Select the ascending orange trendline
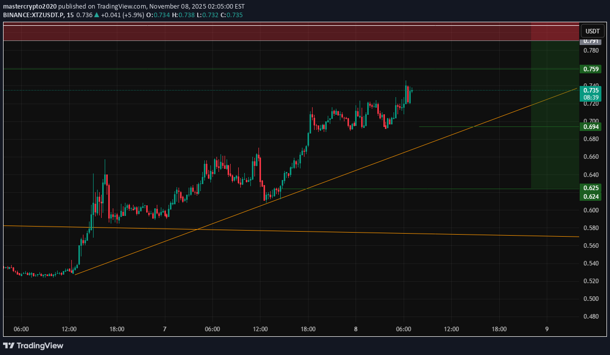Screen dimensions: 610x355 [x=354, y=170]
